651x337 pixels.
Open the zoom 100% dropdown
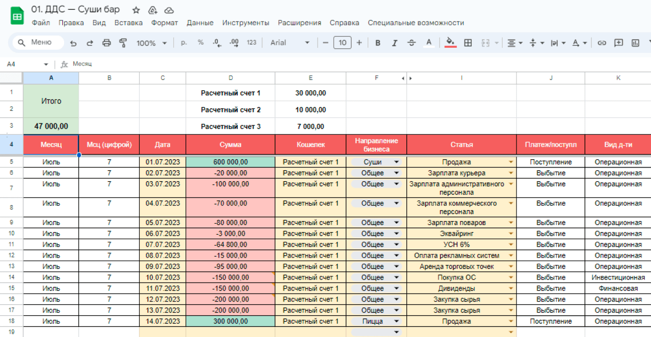click(151, 43)
